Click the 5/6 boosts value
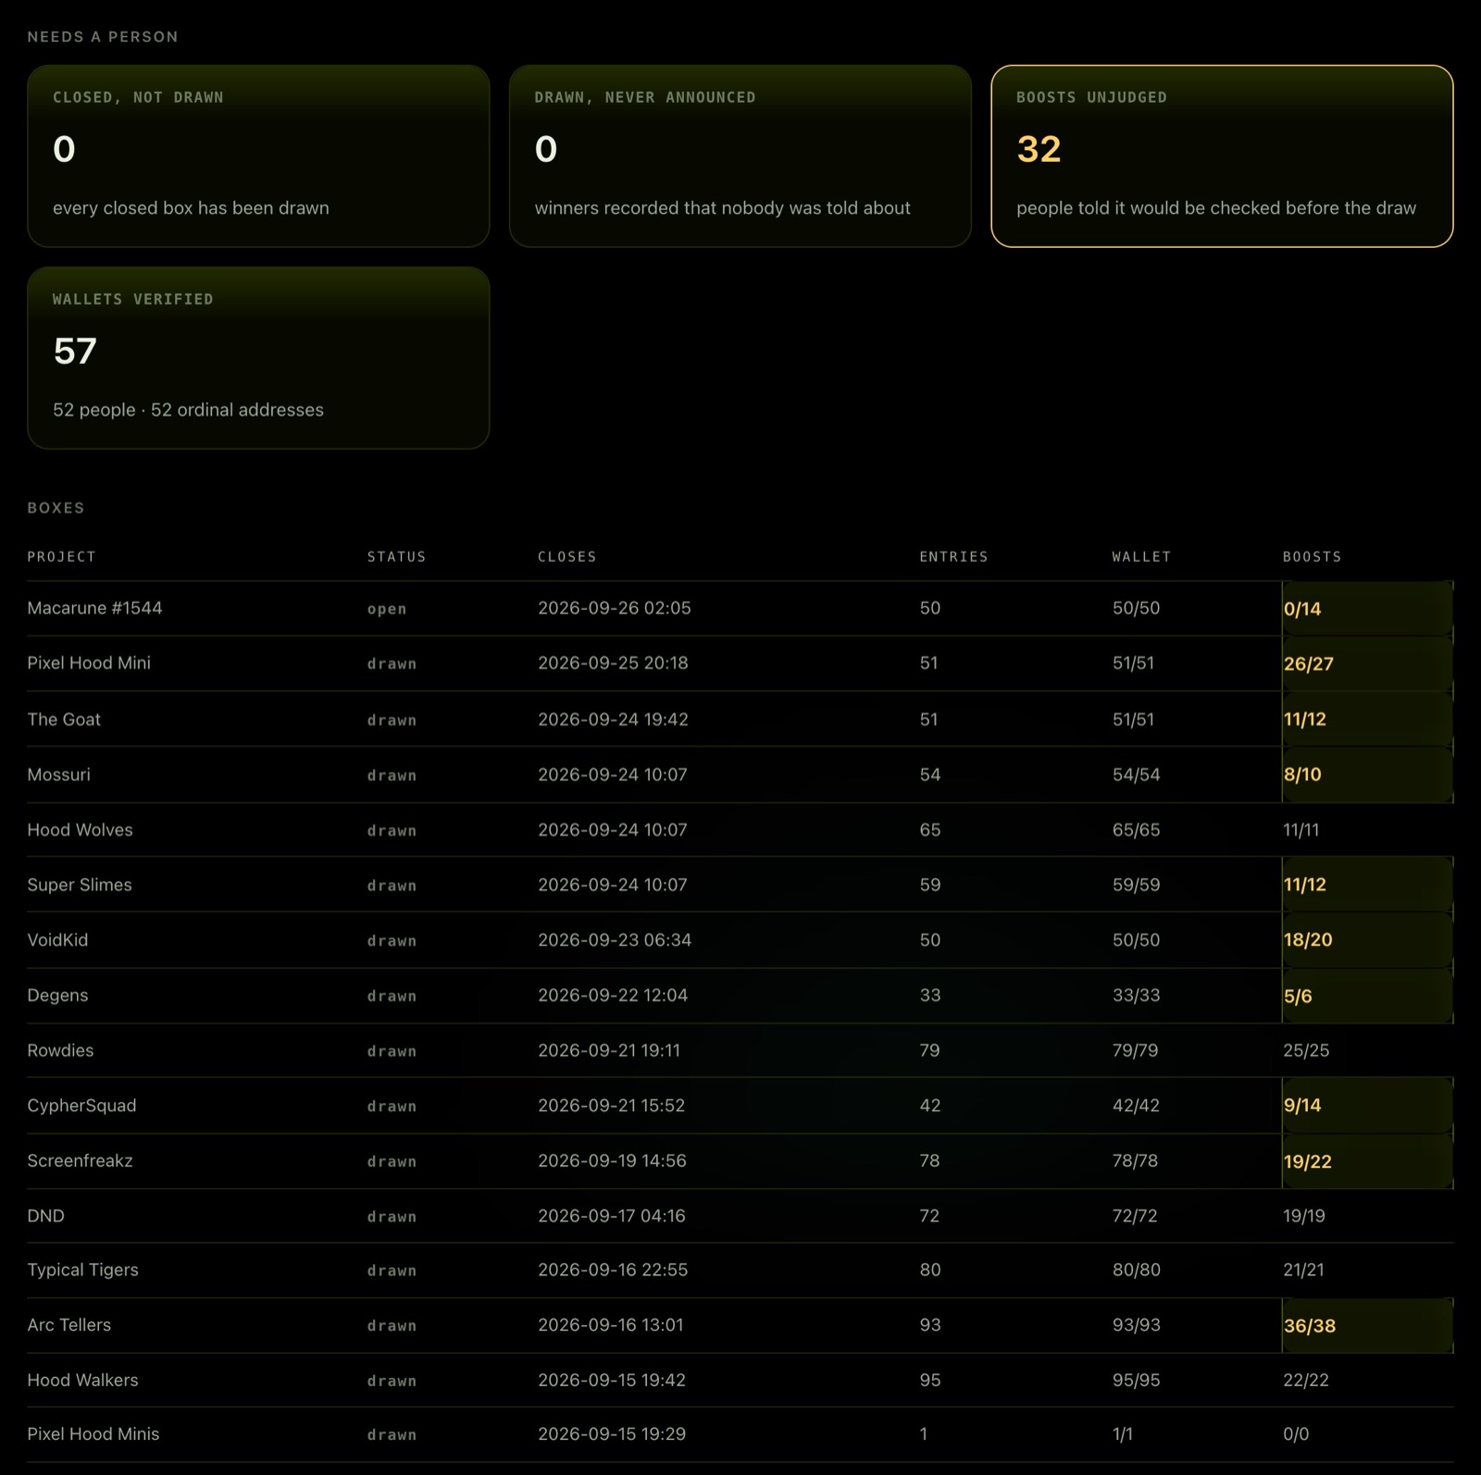Viewport: 1481px width, 1475px height. click(1298, 997)
